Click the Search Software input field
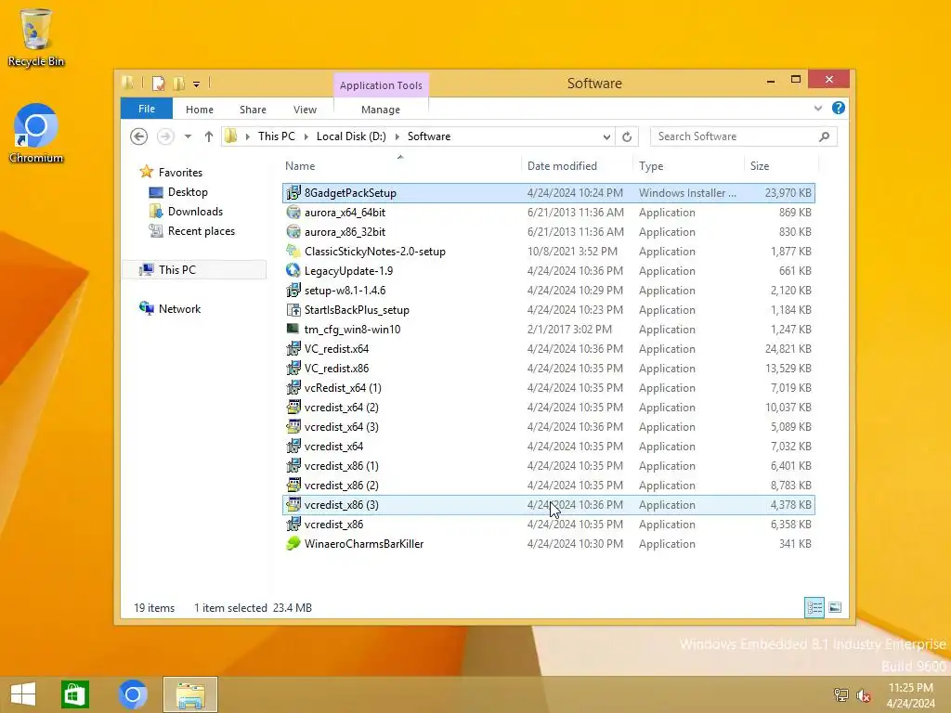The width and height of the screenshot is (951, 713). [734, 136]
